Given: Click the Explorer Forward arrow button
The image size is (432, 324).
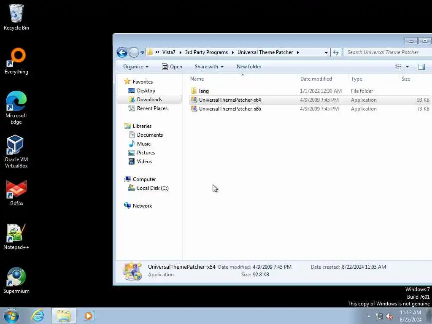Looking at the screenshot, I should [134, 52].
